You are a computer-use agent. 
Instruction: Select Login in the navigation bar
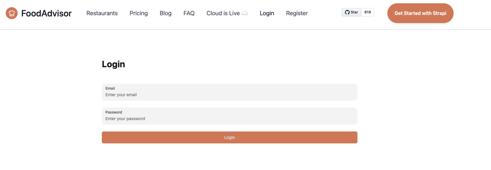[x=267, y=13]
